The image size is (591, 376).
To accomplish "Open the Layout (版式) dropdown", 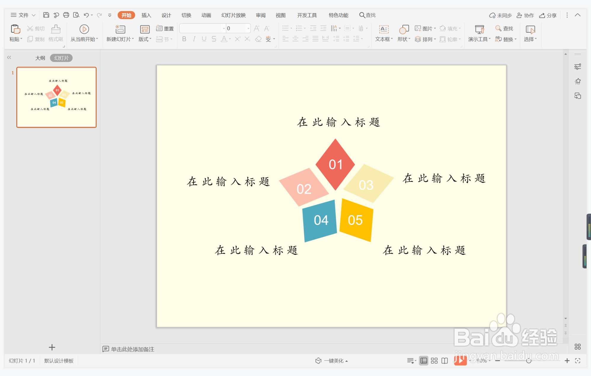I will [145, 39].
